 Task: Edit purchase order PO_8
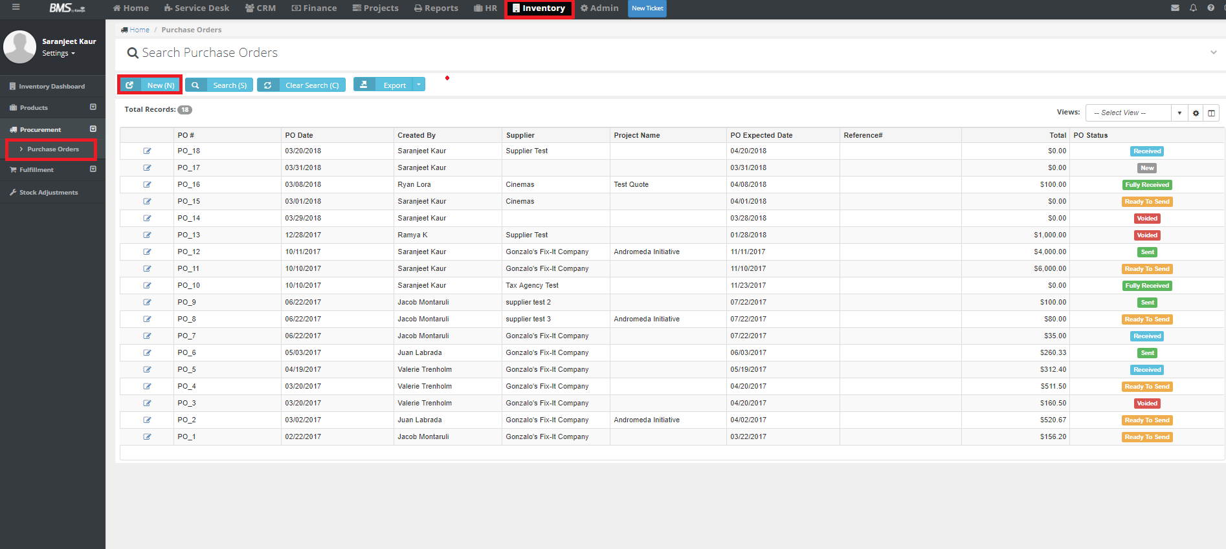[x=147, y=319]
